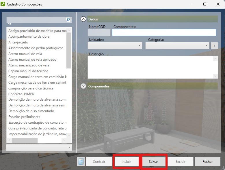The width and height of the screenshot is (225, 170).
Task: Select 'composição para dica técnica' item
Action: click(37, 88)
